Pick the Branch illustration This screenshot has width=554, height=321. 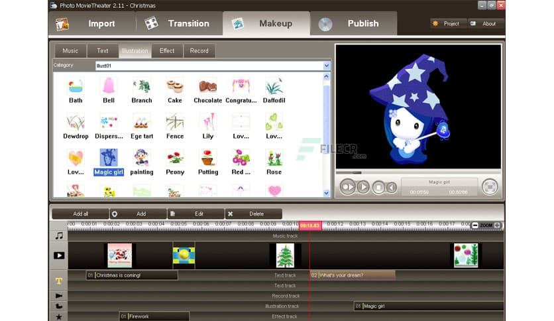click(x=142, y=87)
